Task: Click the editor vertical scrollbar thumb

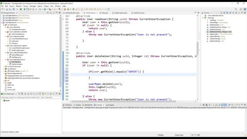Action: pos(198,48)
